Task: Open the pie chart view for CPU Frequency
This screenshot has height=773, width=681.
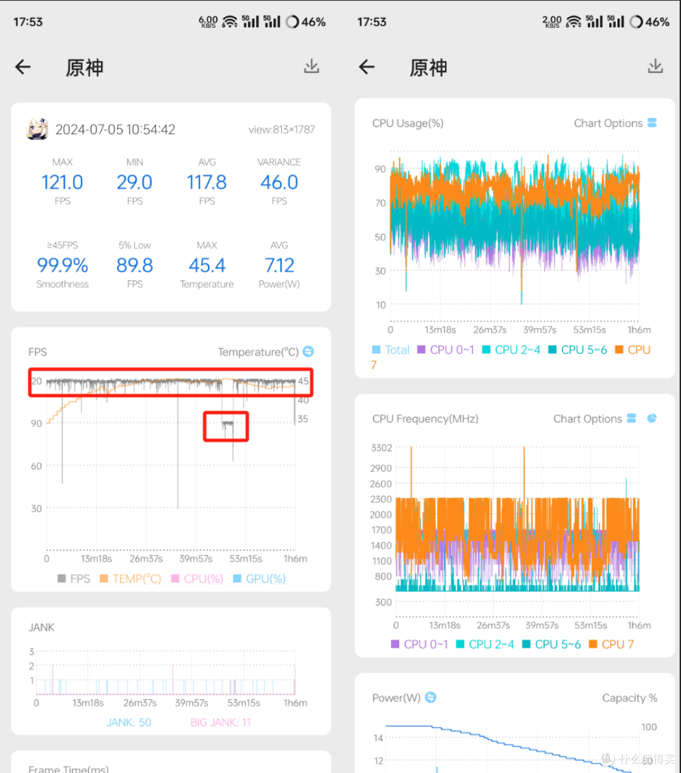Action: [x=652, y=419]
